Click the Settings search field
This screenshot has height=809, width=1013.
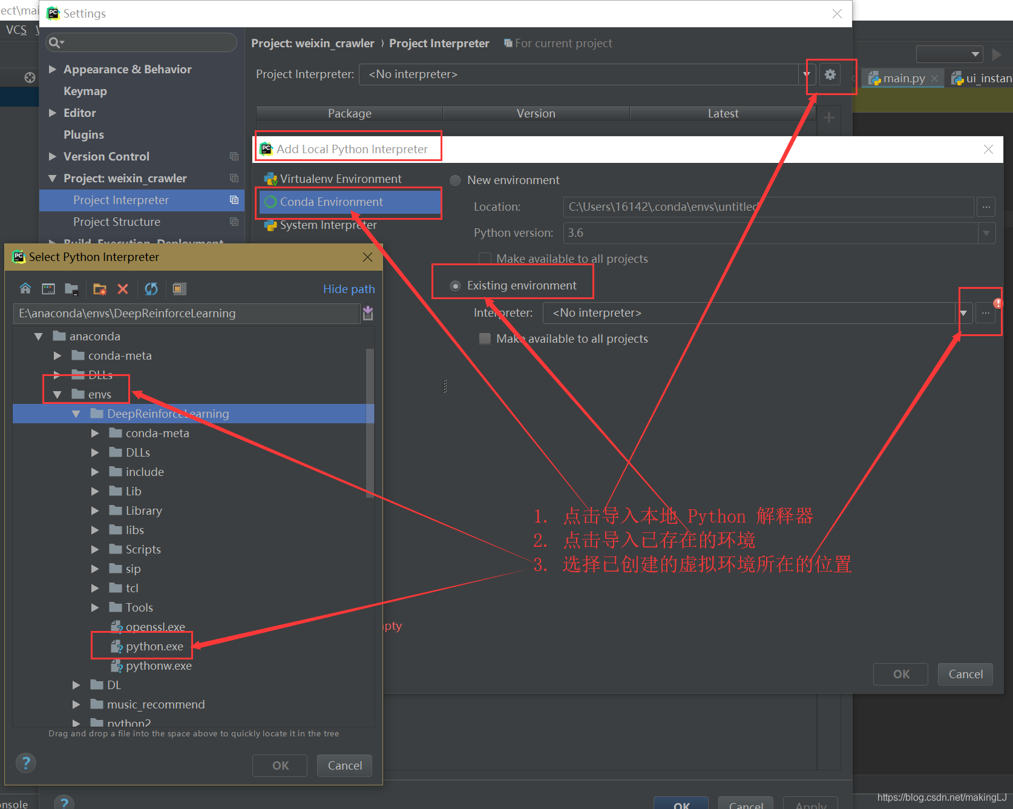pyautogui.click(x=142, y=42)
